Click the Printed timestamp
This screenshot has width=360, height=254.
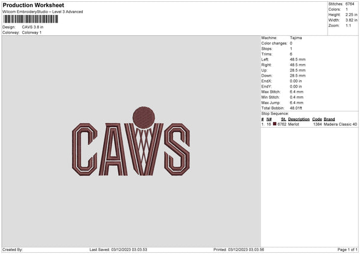[239, 250]
